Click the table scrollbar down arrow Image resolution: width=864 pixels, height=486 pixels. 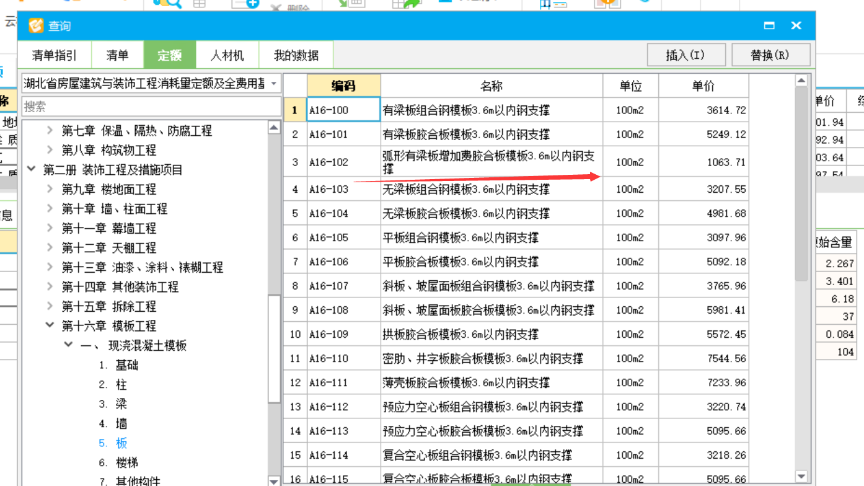tap(801, 477)
